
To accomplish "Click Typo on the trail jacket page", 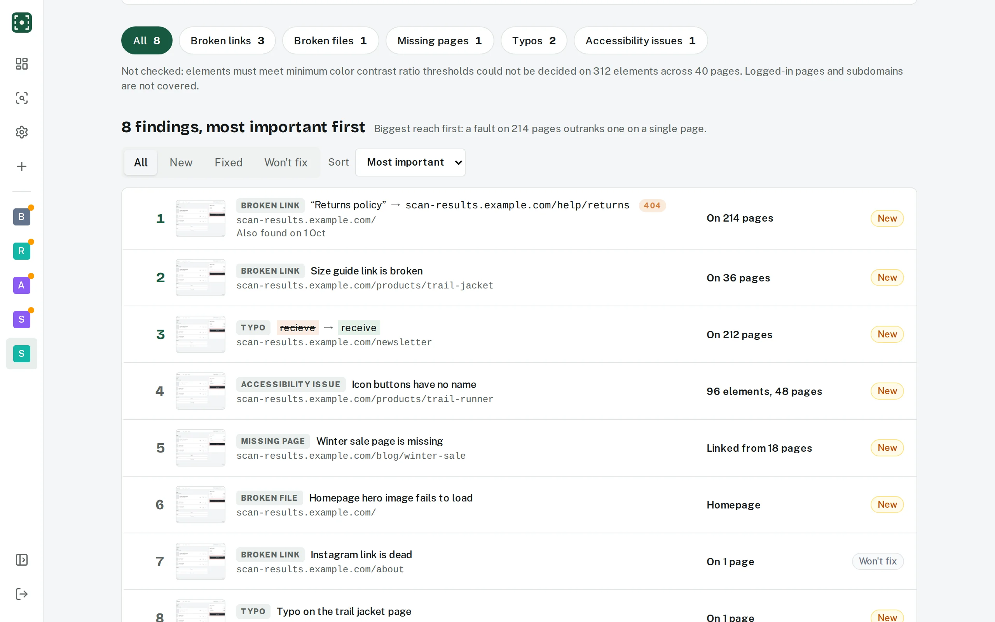I will (x=344, y=611).
